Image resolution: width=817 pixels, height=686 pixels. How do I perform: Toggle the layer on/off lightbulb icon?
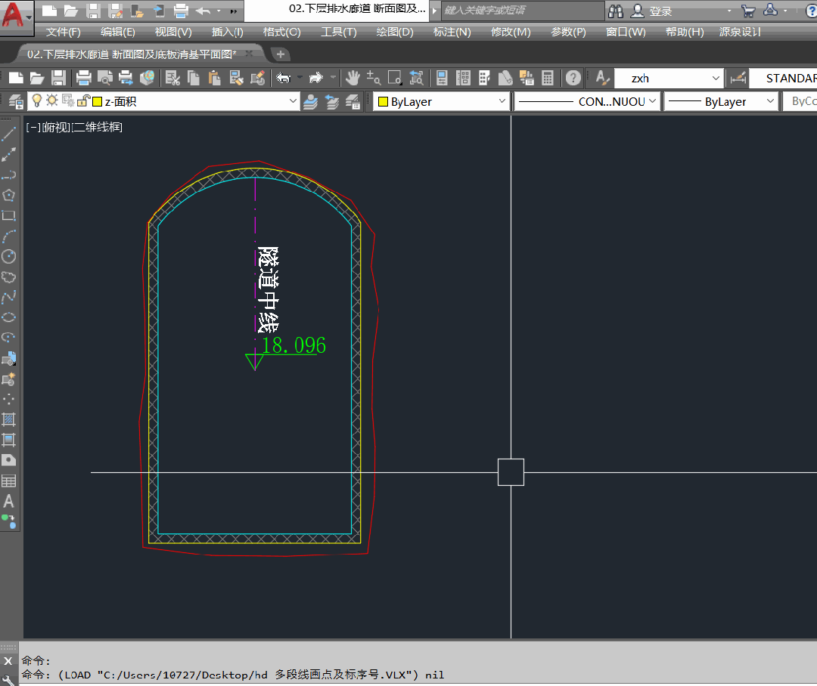(36, 101)
